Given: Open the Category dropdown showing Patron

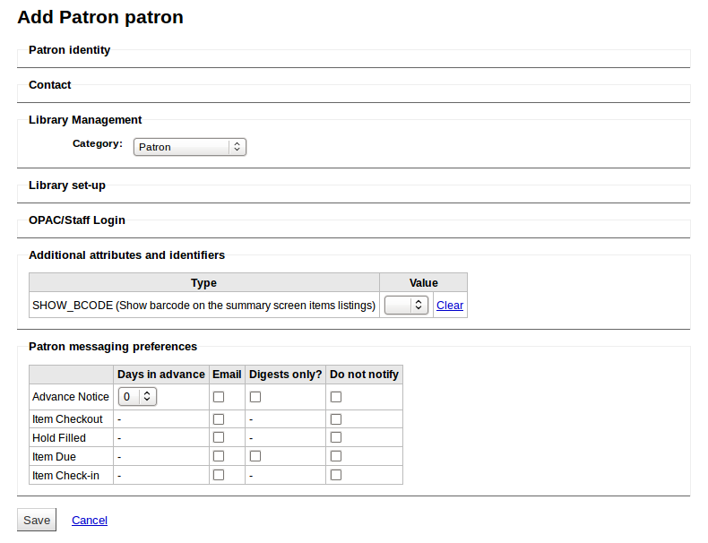Looking at the screenshot, I should [x=189, y=147].
